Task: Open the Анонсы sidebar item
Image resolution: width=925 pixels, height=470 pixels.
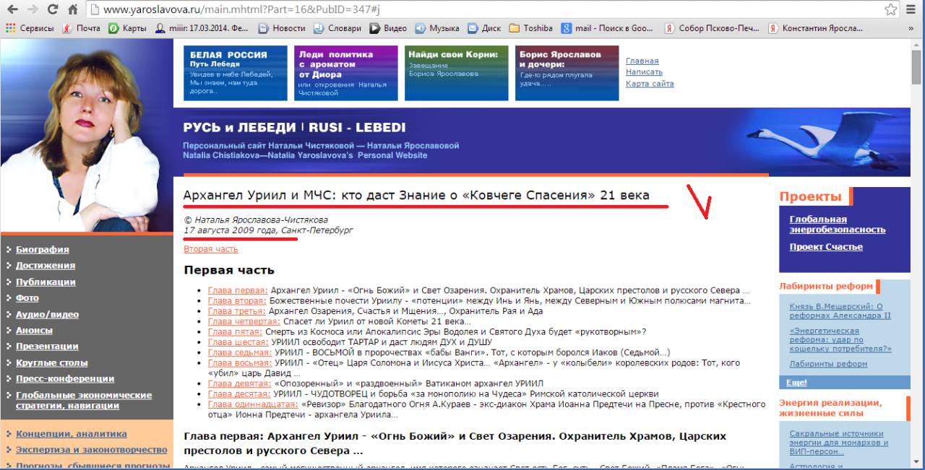Action: (34, 331)
